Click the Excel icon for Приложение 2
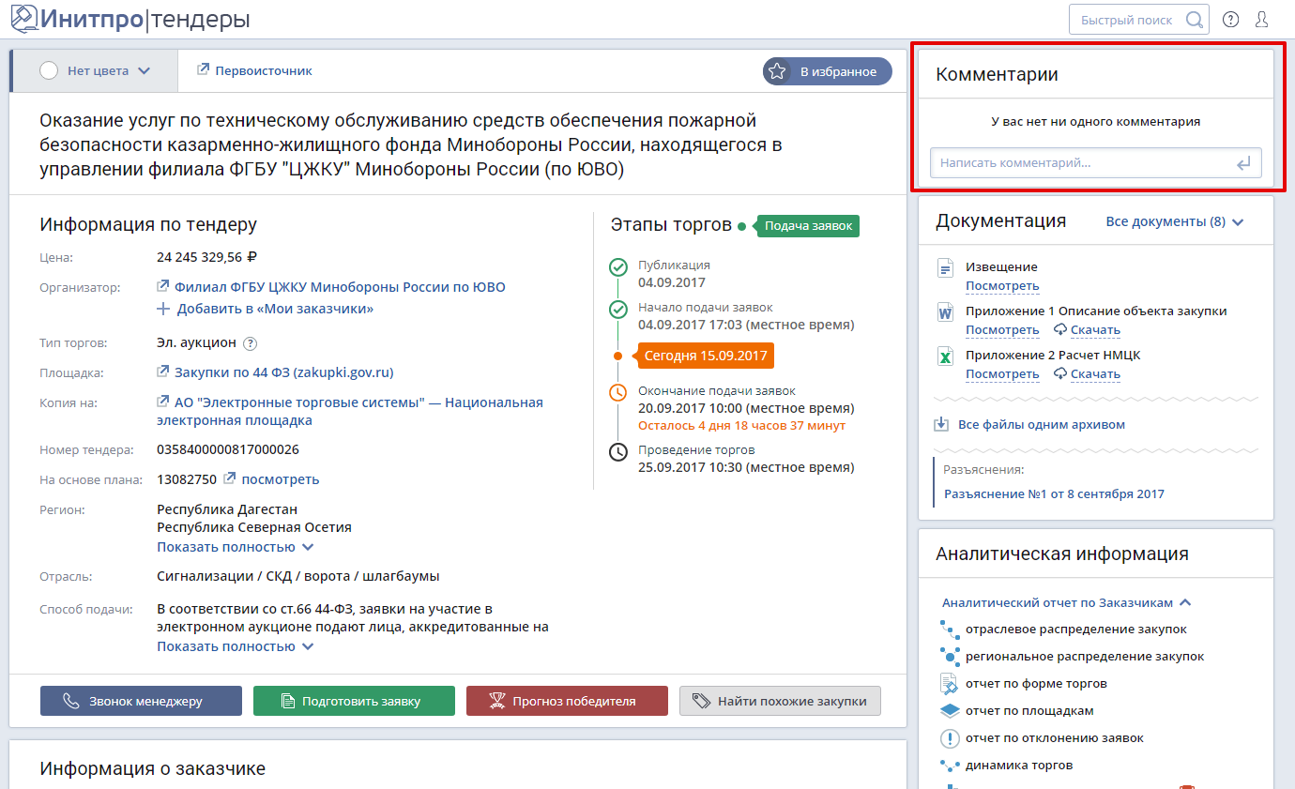The height and width of the screenshot is (789, 1295). coord(946,357)
